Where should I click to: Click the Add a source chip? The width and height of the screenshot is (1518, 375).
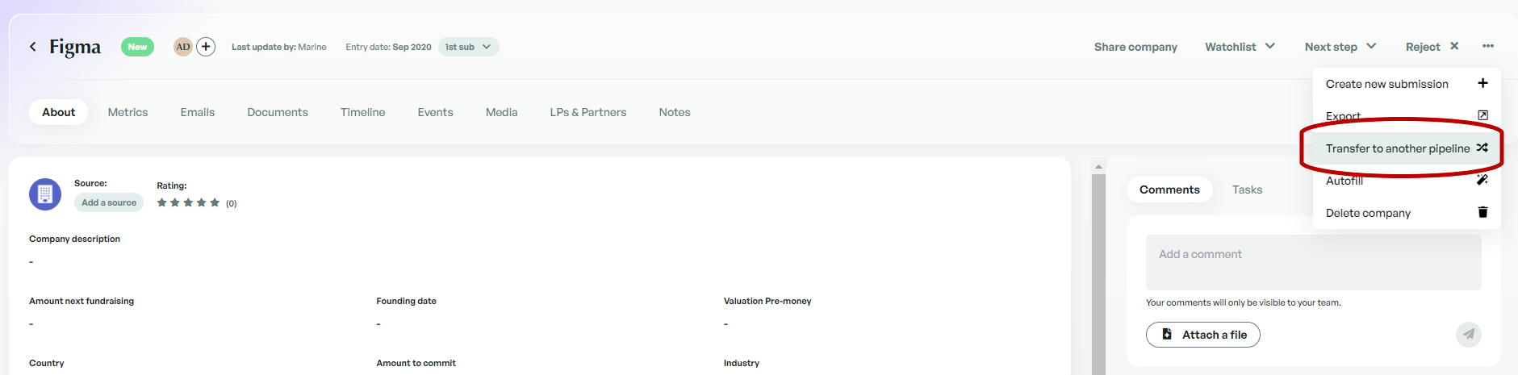click(109, 202)
